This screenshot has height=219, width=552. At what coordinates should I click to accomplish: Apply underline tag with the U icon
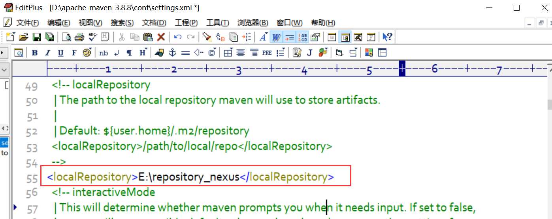point(60,52)
